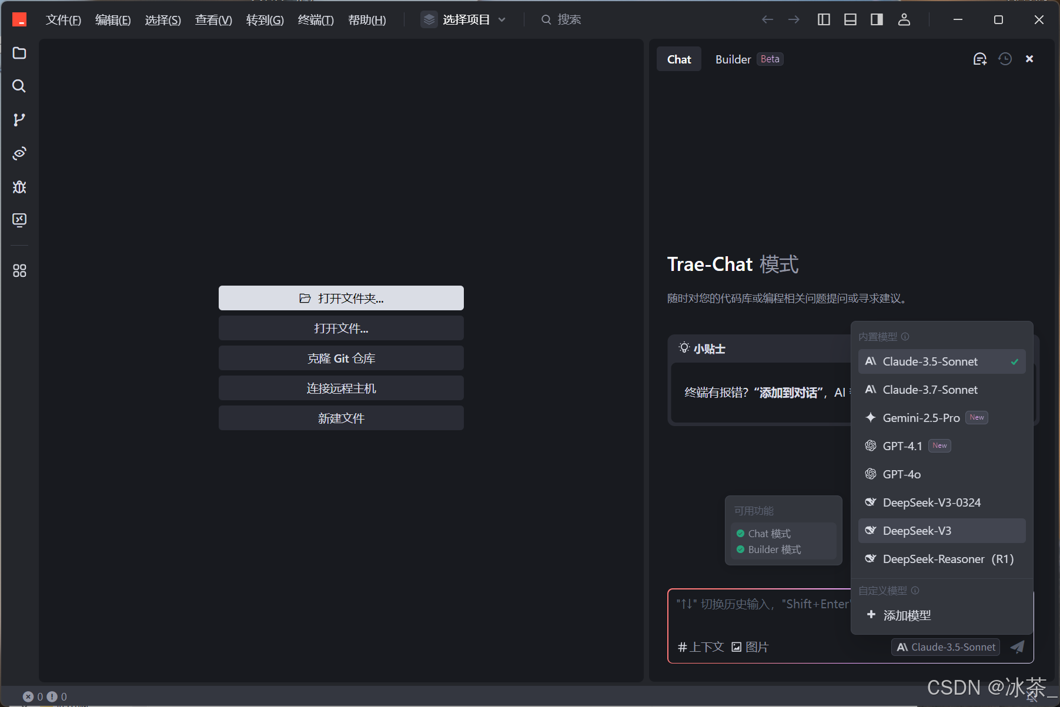Click the 小贴士 tips heading
Image resolution: width=1060 pixels, height=707 pixels.
pyautogui.click(x=703, y=349)
